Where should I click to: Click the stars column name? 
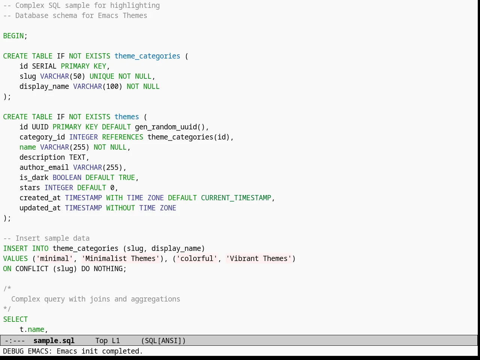30,187
